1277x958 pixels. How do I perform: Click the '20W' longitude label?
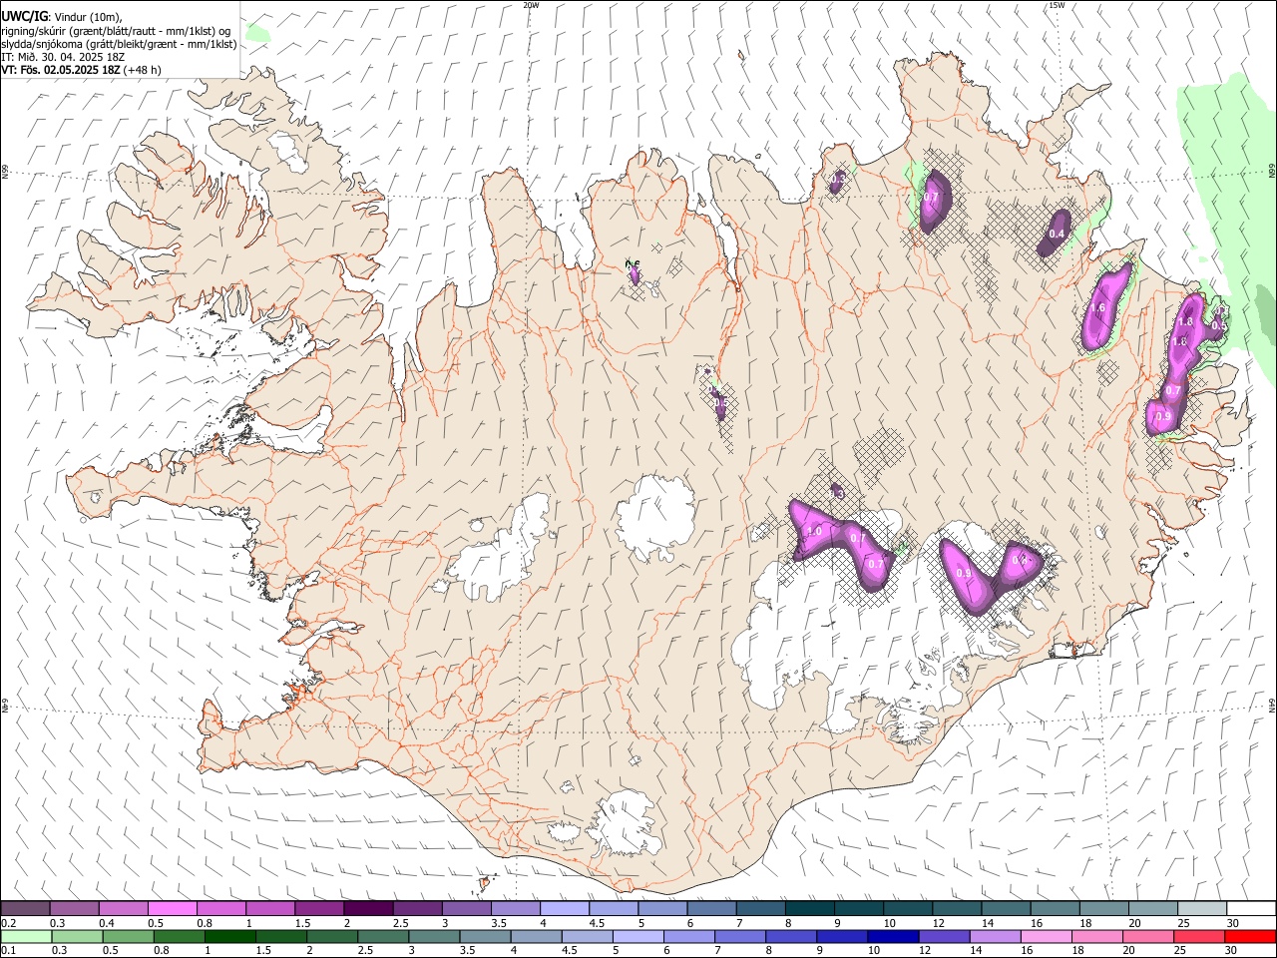coord(531,5)
